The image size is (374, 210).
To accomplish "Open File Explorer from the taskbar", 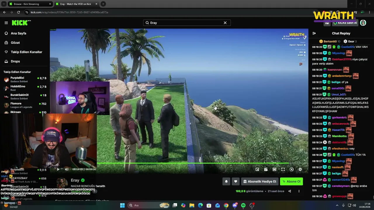I will pyautogui.click(x=192, y=205).
